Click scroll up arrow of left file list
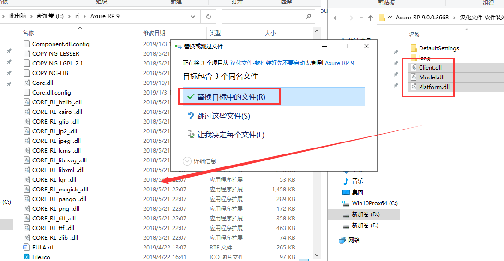Viewport: 504px width, 261px height. point(317,31)
